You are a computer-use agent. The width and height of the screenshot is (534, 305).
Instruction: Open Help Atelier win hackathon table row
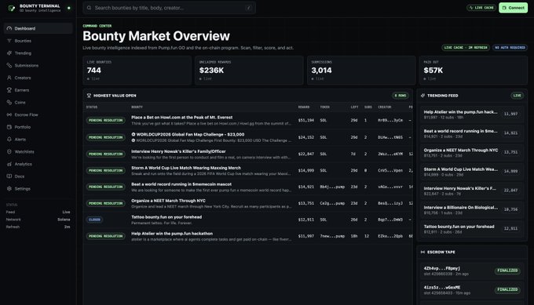(248, 236)
